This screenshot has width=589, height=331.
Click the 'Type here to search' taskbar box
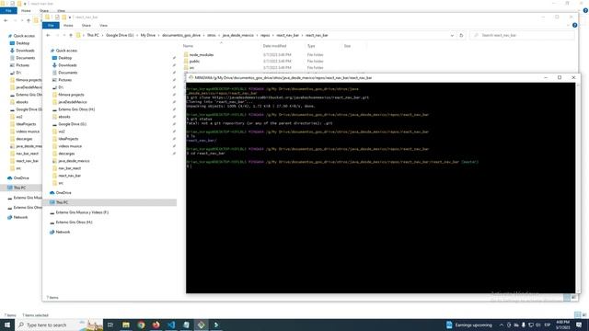(59, 325)
